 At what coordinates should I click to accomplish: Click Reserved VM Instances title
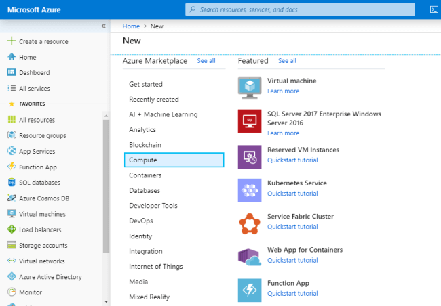click(x=303, y=150)
